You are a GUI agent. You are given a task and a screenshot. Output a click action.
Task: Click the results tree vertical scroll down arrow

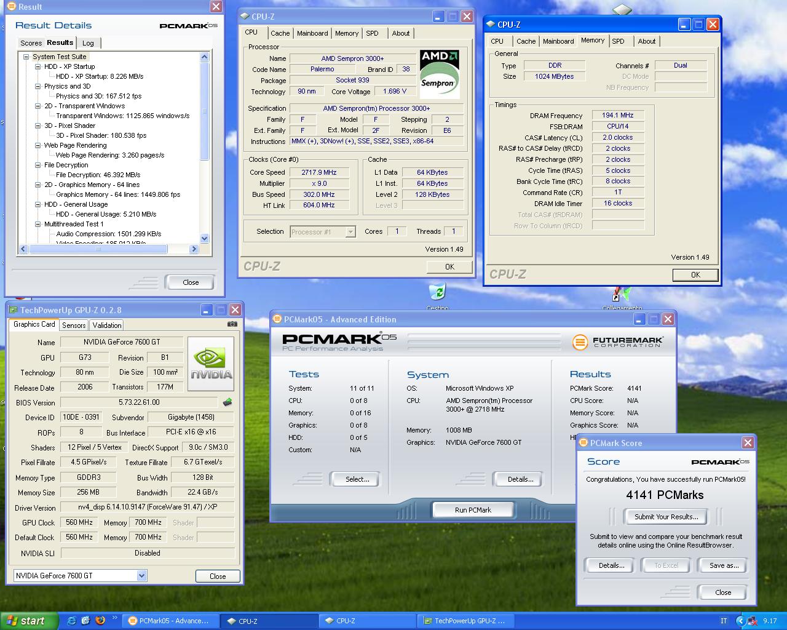(x=205, y=239)
